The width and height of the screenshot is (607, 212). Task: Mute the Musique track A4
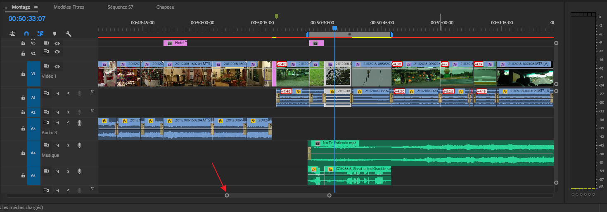(x=57, y=145)
